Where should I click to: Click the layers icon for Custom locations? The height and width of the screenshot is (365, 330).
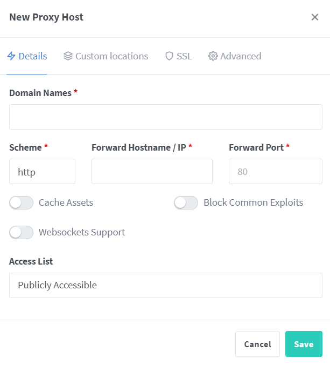pyautogui.click(x=68, y=56)
